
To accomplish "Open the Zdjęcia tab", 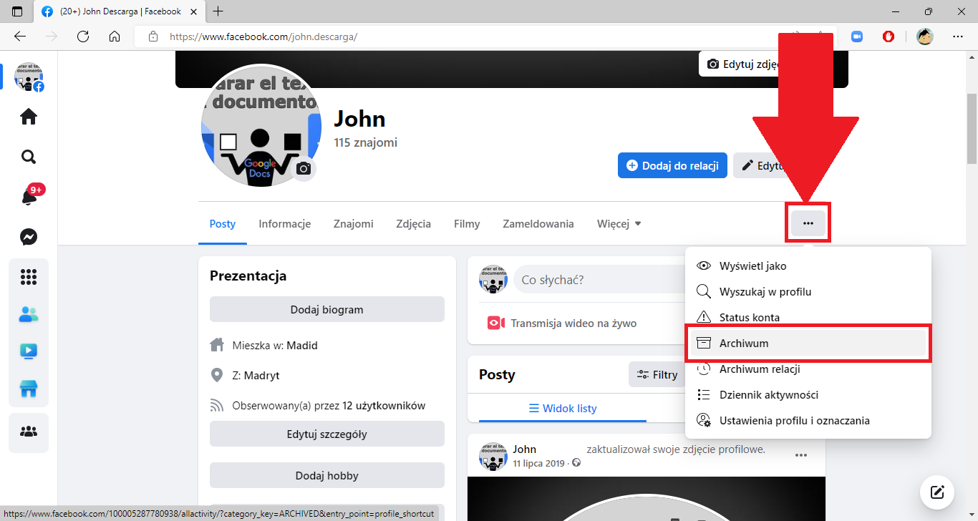I will (x=414, y=223).
